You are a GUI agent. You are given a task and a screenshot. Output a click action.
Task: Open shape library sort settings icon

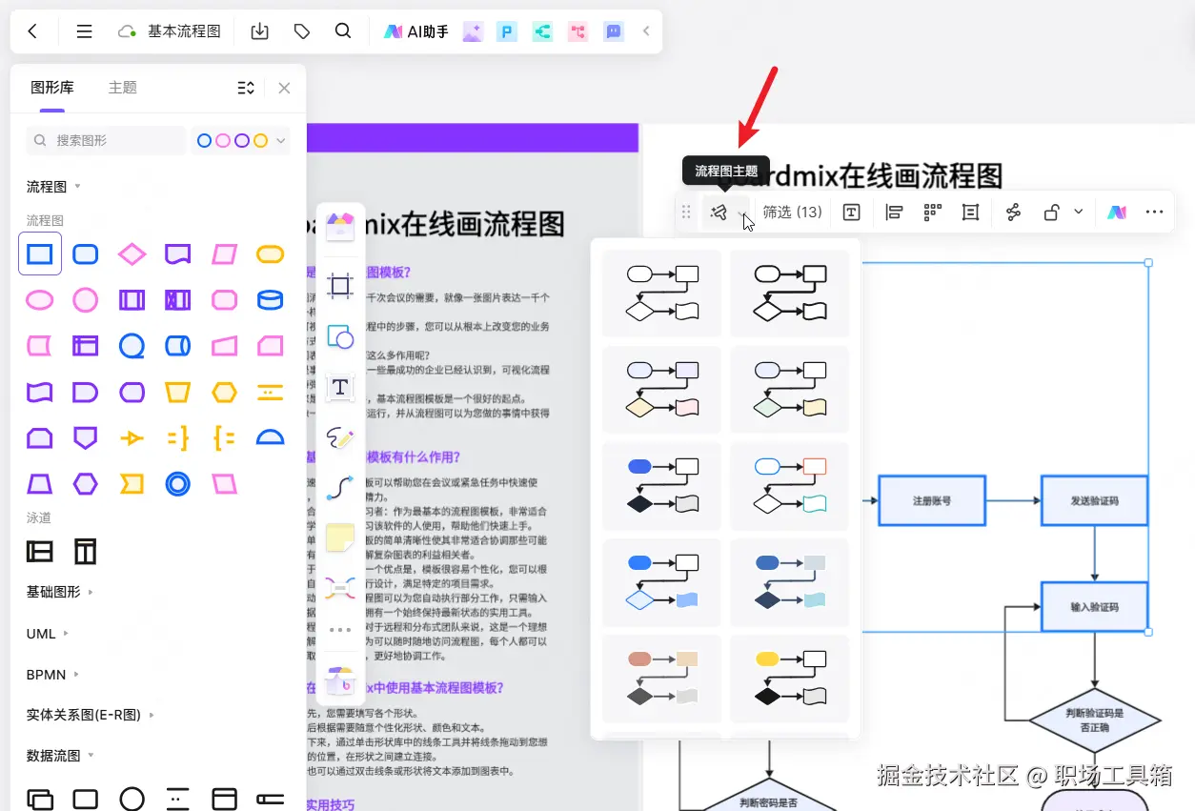(x=246, y=88)
